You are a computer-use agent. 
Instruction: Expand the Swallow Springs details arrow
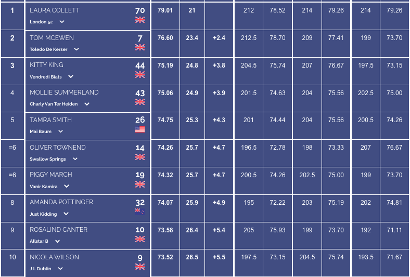click(75, 159)
